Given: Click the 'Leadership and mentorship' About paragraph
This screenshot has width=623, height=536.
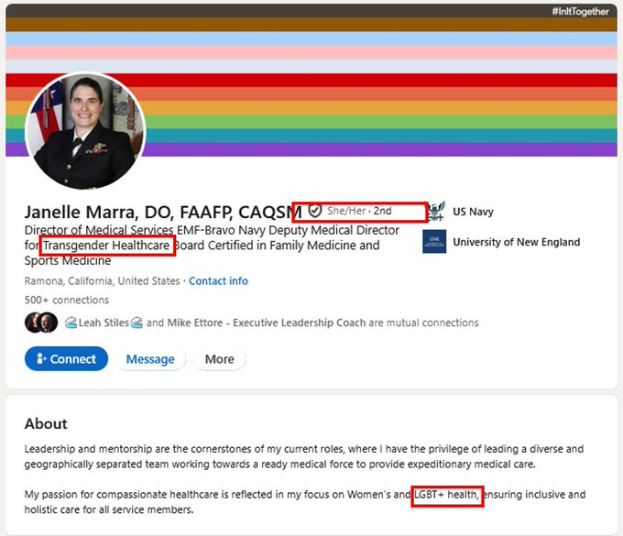Looking at the screenshot, I should pos(304,456).
